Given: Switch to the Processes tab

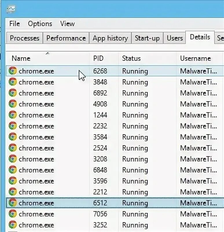Looking at the screenshot, I should click(25, 38).
